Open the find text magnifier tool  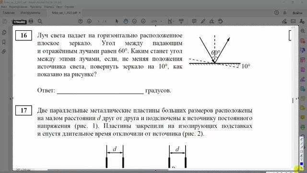click(x=40, y=21)
